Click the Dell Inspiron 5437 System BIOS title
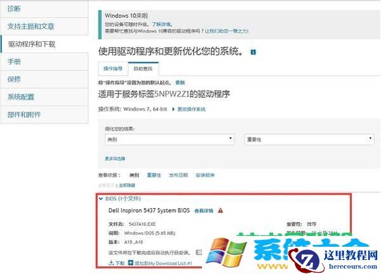Viewport: 381px width, 274px height. [x=149, y=211]
